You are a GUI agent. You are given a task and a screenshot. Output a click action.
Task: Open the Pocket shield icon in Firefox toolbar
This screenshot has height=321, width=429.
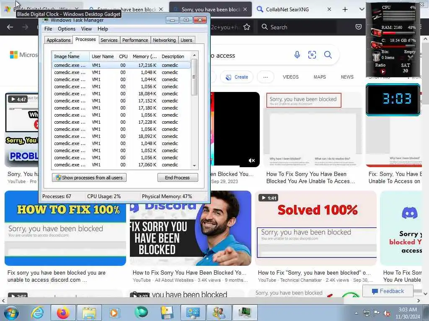(x=359, y=27)
